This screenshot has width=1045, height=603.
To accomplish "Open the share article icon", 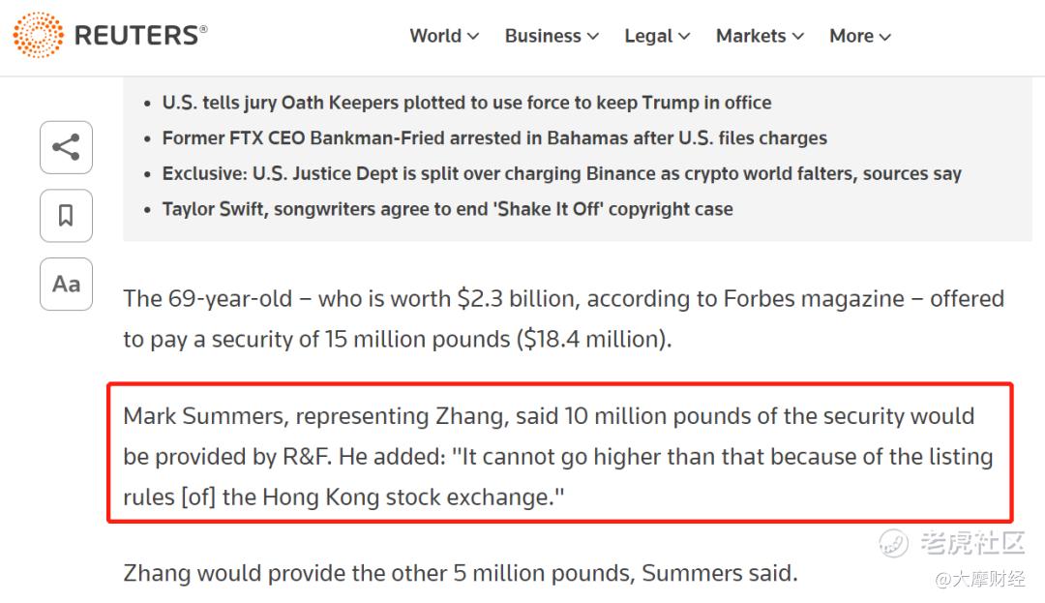I will (x=66, y=147).
